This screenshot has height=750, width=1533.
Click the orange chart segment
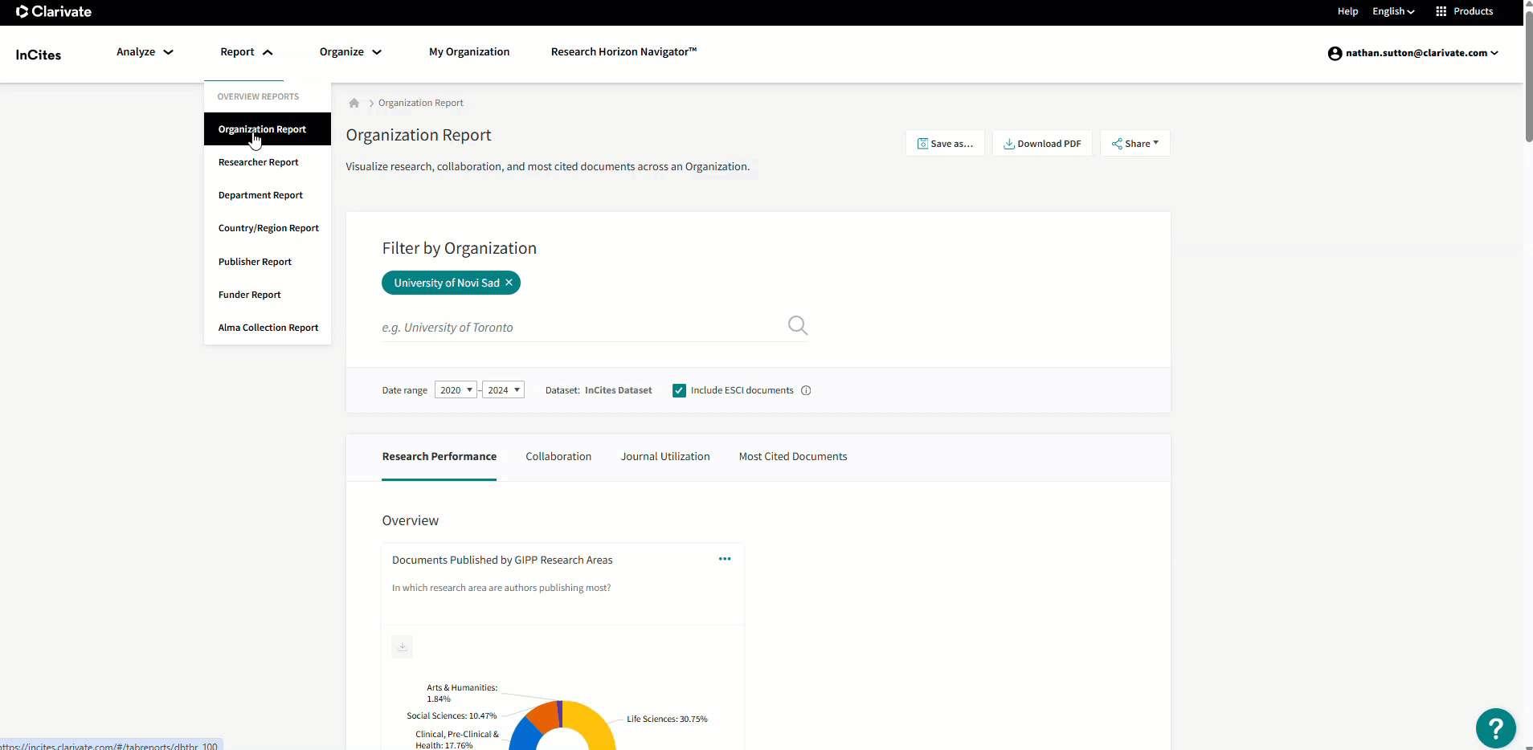[x=543, y=715]
